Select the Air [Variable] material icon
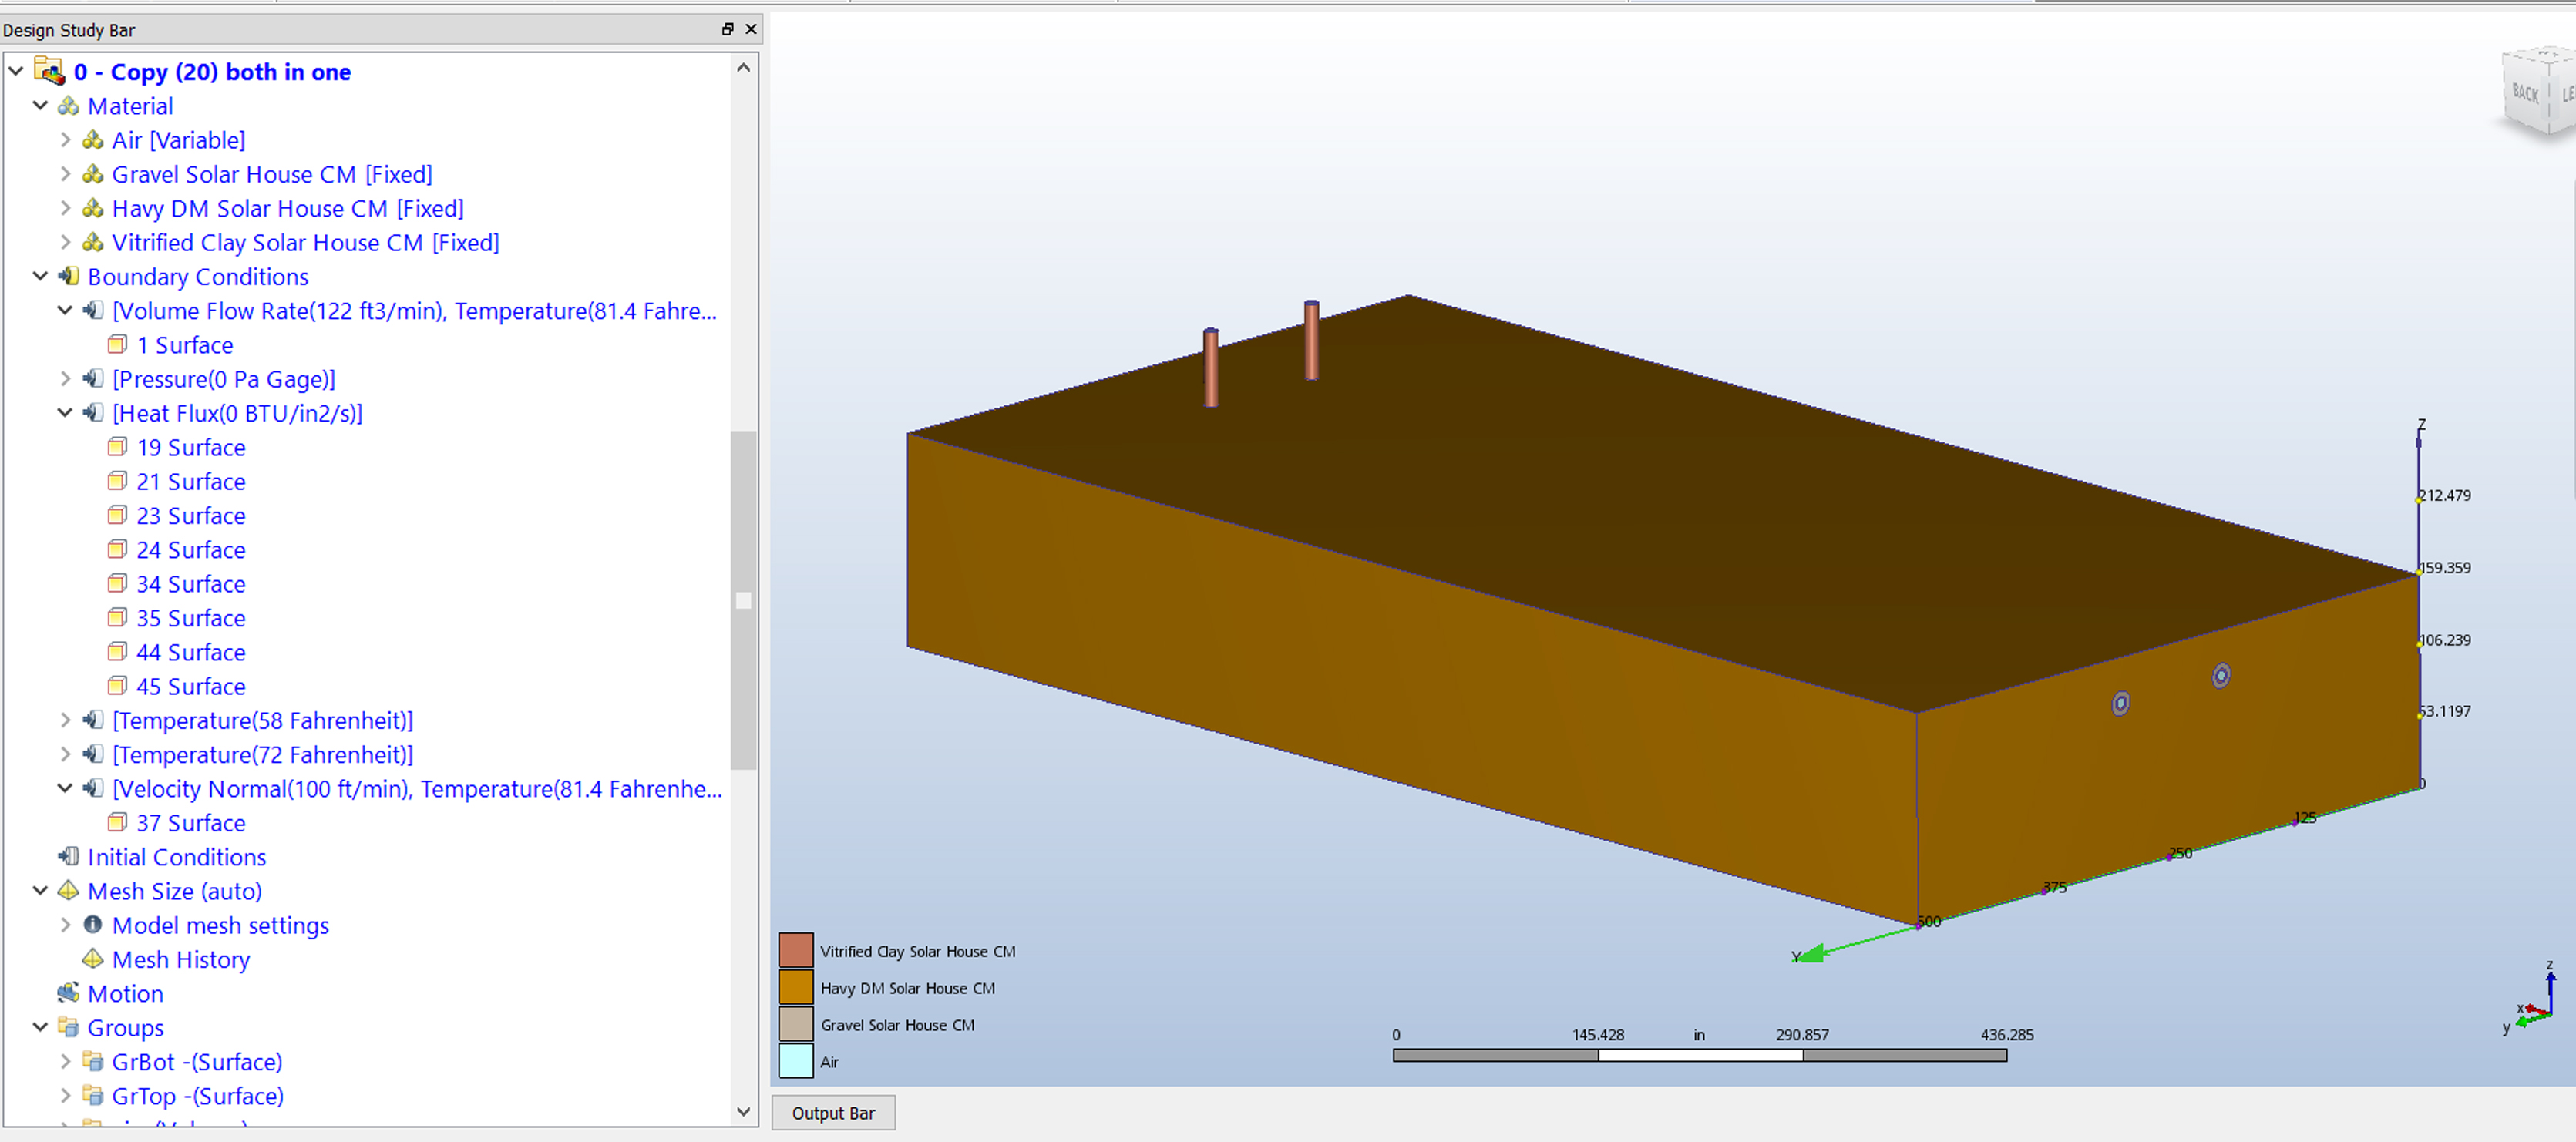Image resolution: width=2576 pixels, height=1142 pixels. 93,140
